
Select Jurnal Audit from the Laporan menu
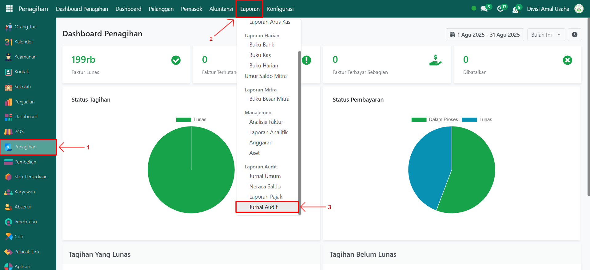pyautogui.click(x=263, y=207)
